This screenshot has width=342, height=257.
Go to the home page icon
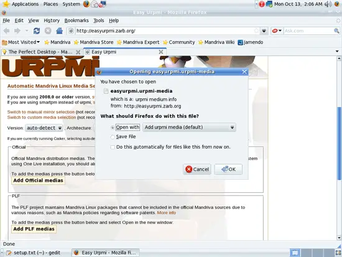(59, 30)
